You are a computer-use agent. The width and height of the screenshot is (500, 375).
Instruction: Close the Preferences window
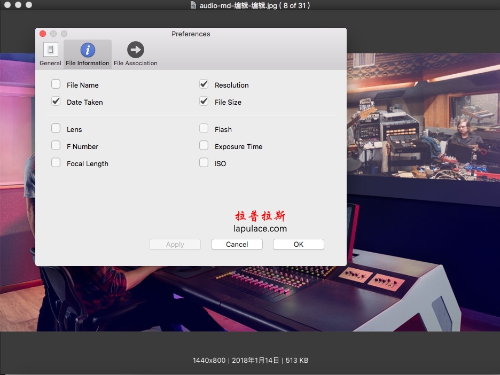[43, 34]
